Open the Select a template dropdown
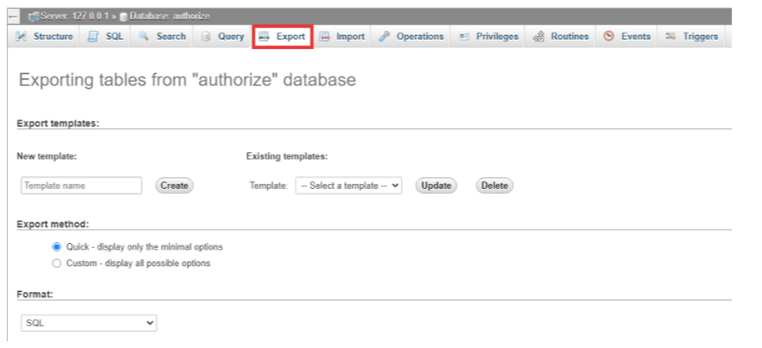 (x=348, y=185)
